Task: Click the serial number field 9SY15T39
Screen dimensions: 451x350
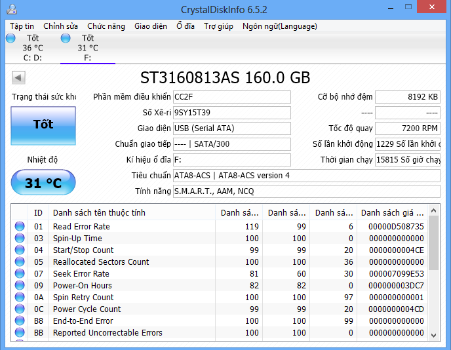Action: pos(231,112)
